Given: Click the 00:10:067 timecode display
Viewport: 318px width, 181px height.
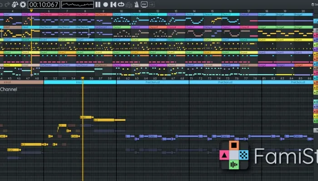Looking at the screenshot, I should [44, 5].
